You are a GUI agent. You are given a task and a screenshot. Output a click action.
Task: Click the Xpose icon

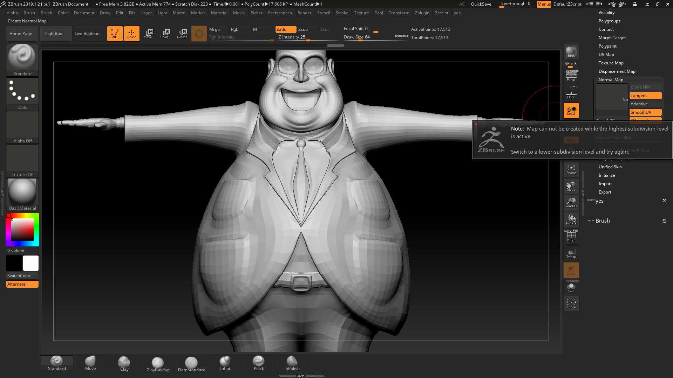point(571,303)
